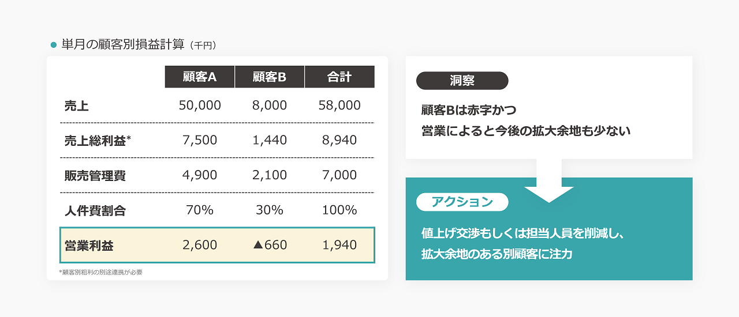Click total sales value 58,000

(339, 105)
